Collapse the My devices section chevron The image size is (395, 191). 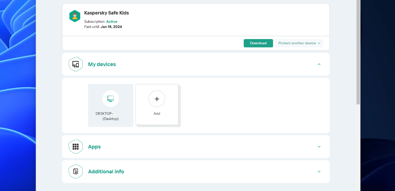coord(319,64)
